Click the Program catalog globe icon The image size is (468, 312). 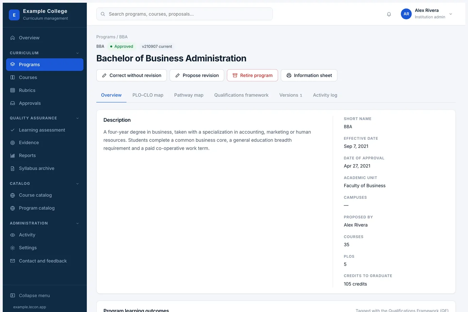click(x=13, y=208)
